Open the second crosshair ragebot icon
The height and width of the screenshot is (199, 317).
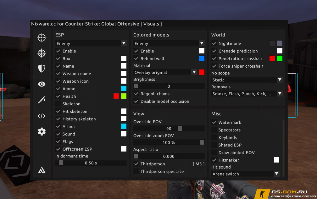(x=42, y=53)
